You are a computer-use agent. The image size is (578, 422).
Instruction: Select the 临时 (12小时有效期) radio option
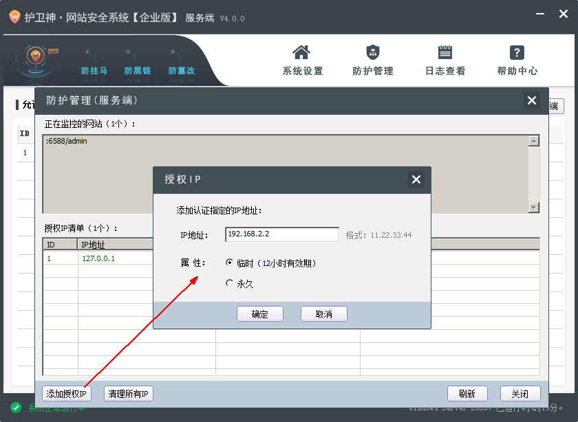click(230, 263)
